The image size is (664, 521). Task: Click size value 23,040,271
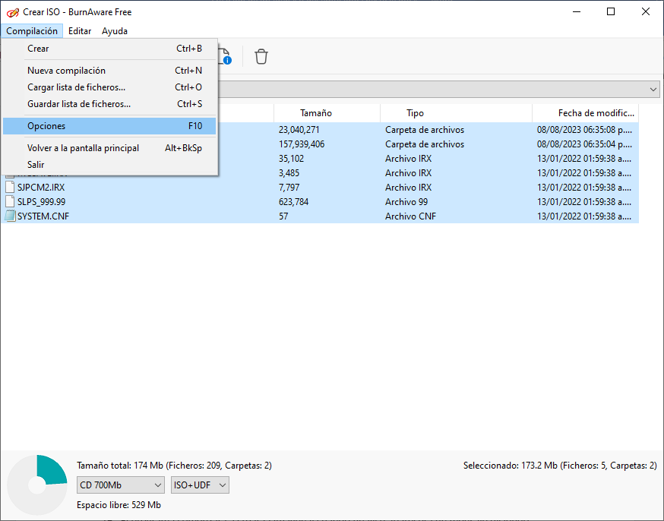tap(299, 130)
